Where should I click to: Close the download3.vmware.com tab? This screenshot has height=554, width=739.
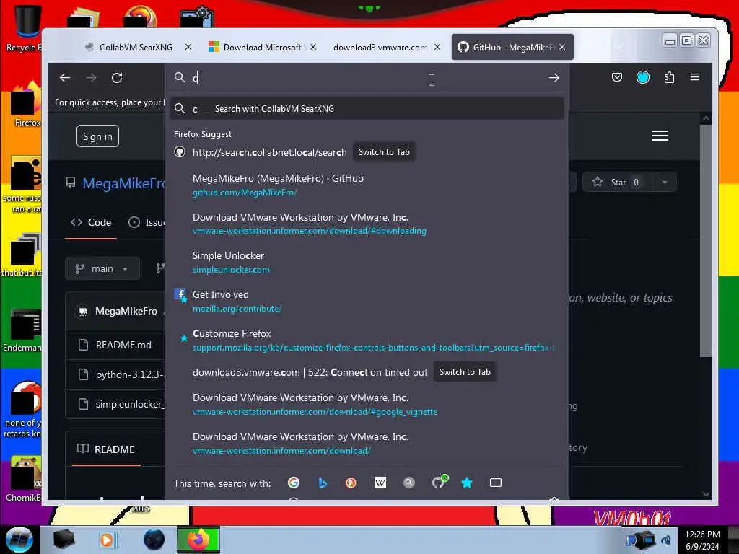(437, 47)
